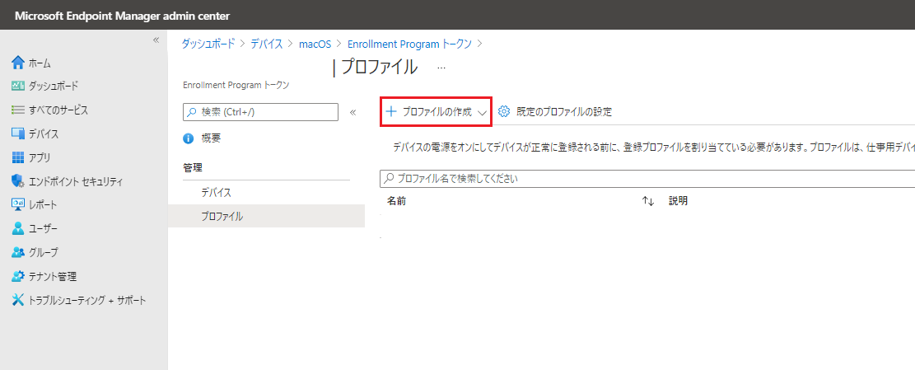Sort by the 名前 column header
Screen dimensions: 915x370
(x=396, y=201)
